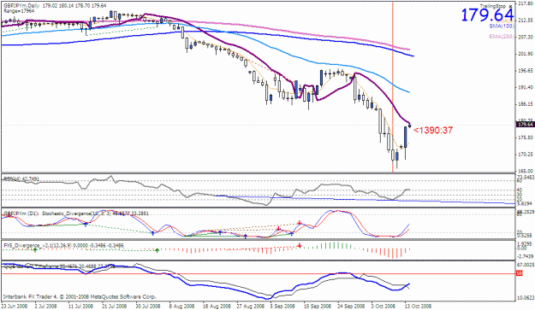535x310 pixels.
Task: Click the 73.5483 value on RSI axis
Action: [x=526, y=178]
